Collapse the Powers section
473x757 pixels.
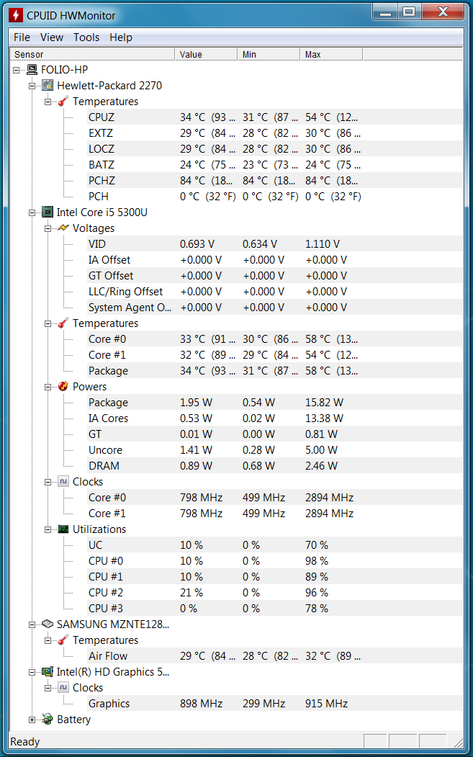coord(48,387)
